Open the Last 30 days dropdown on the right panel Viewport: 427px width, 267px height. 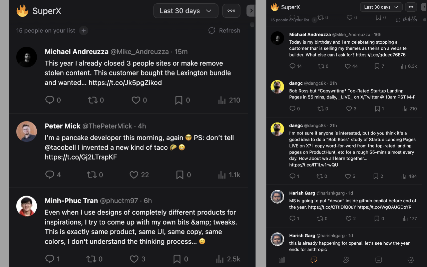click(x=381, y=7)
